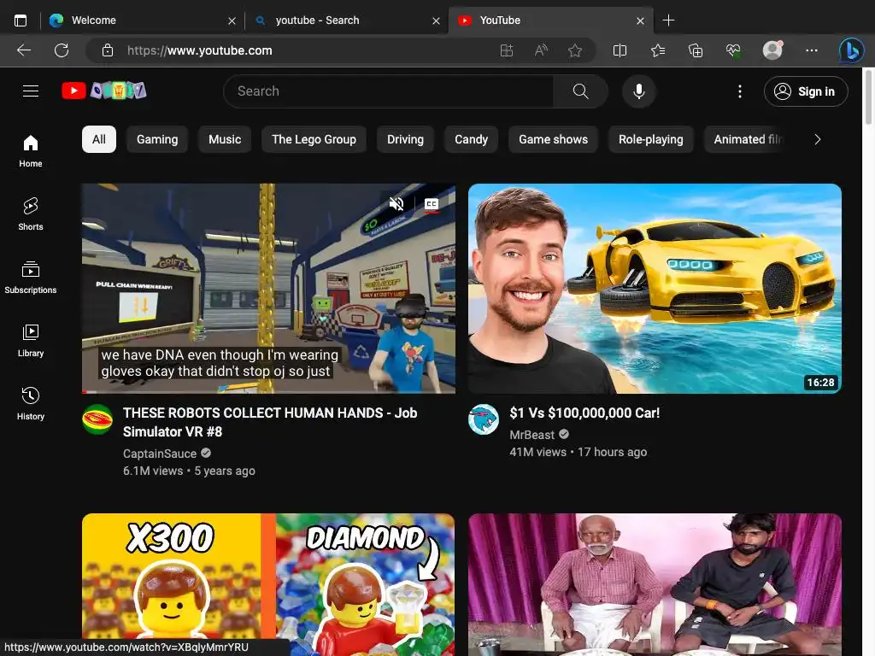Open split screen button
The width and height of the screenshot is (875, 656).
pyautogui.click(x=620, y=50)
